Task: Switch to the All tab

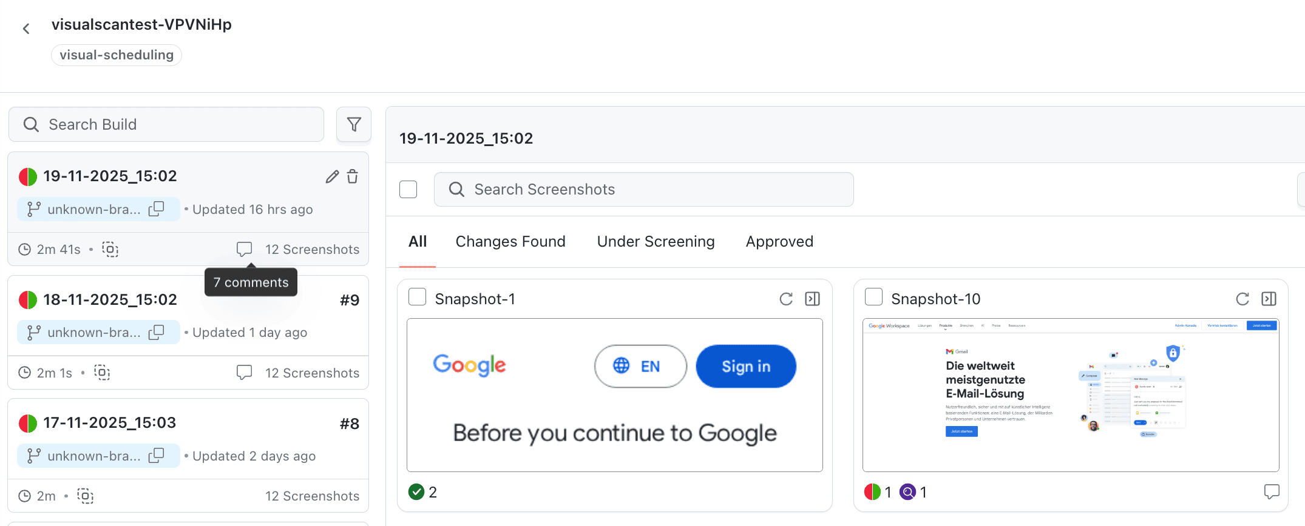Action: (418, 241)
